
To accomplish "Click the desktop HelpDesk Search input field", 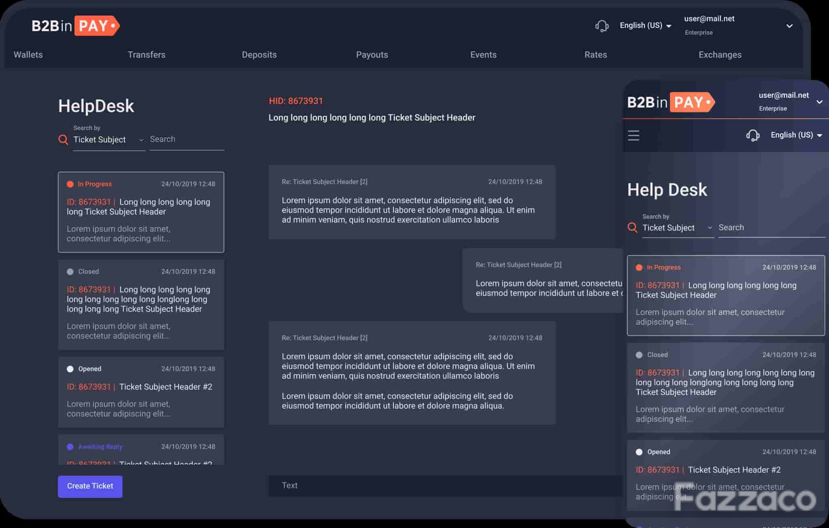I will coord(187,140).
